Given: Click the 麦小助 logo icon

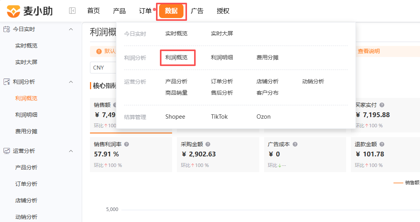Looking at the screenshot, I should point(13,11).
